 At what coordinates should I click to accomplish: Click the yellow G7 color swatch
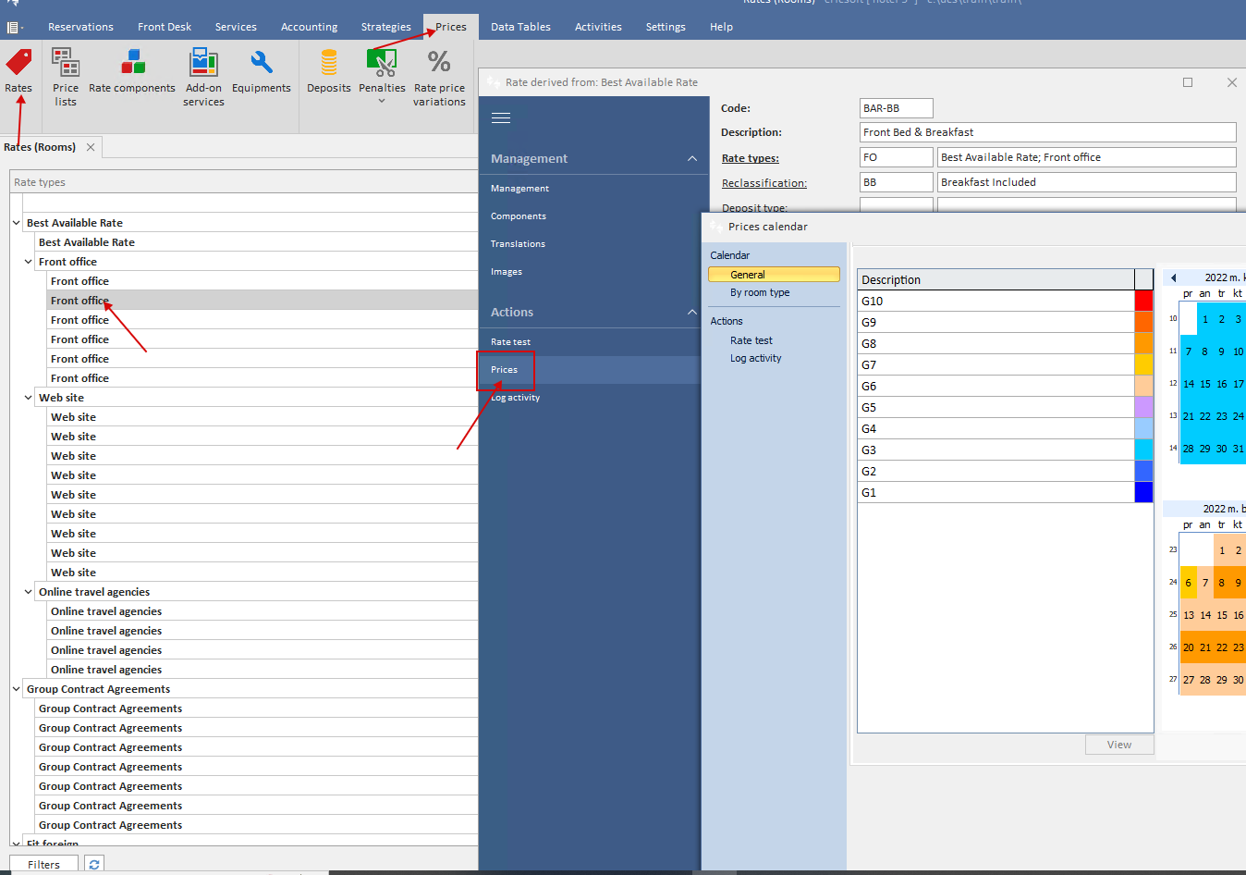pyautogui.click(x=1143, y=364)
